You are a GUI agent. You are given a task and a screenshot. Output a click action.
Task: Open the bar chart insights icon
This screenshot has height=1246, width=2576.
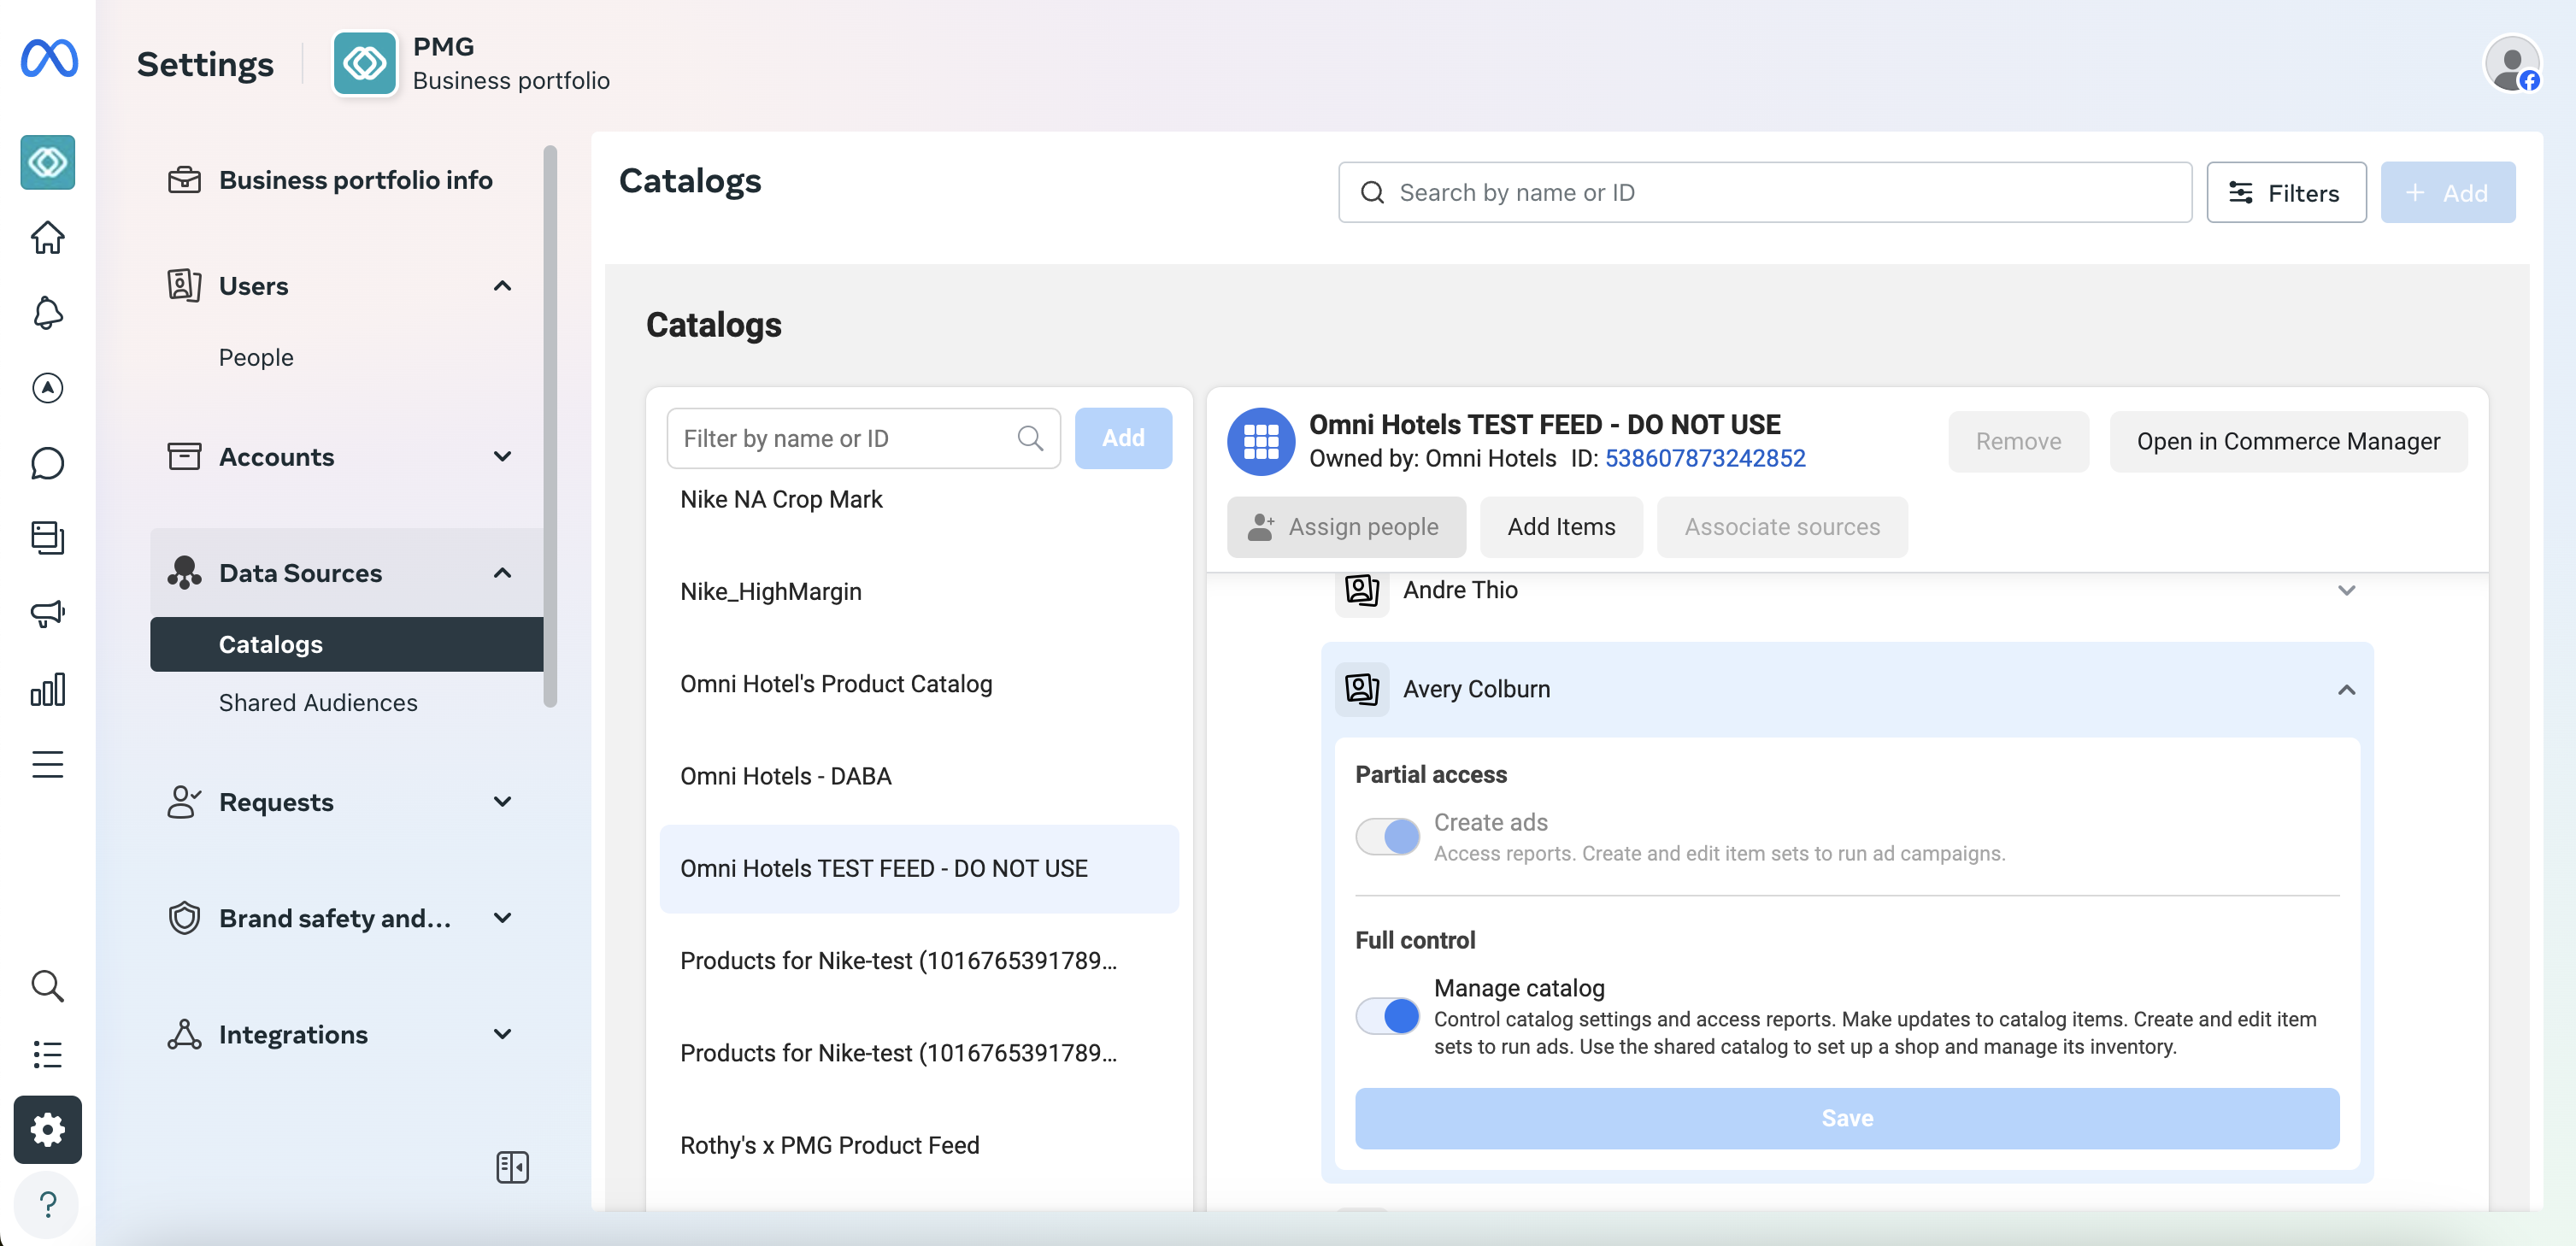(47, 689)
